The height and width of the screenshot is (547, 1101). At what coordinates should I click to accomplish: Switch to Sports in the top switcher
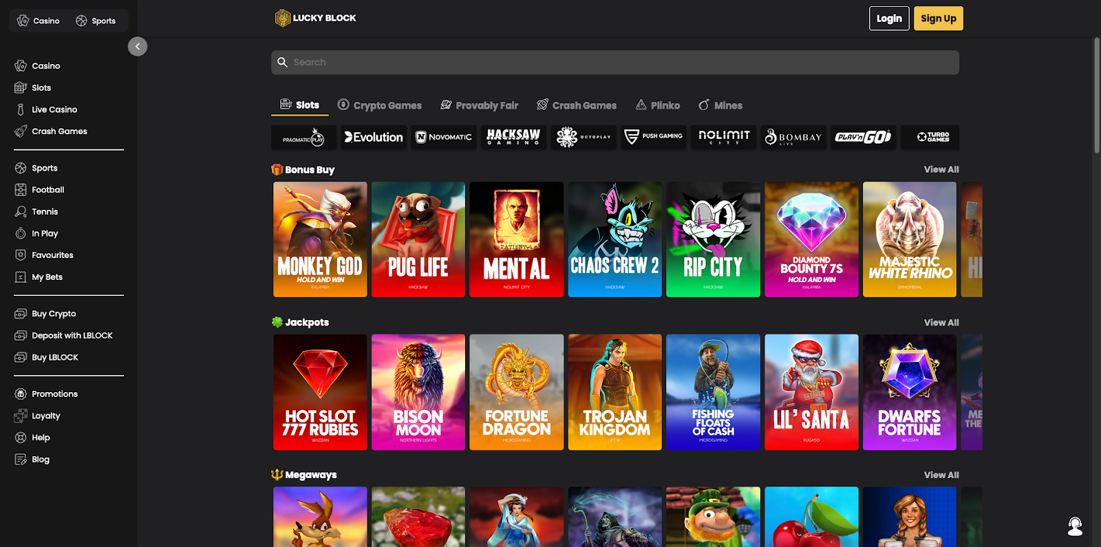coord(96,21)
